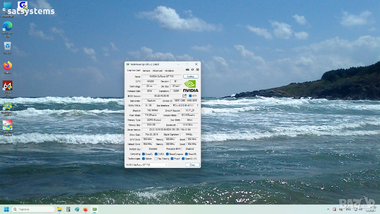Click the refresh icon in GPU-Z header
The image size is (380, 214).
tap(192, 69)
